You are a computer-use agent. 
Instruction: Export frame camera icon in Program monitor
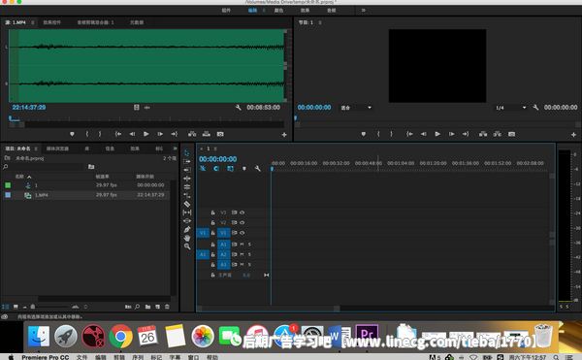[x=511, y=134]
